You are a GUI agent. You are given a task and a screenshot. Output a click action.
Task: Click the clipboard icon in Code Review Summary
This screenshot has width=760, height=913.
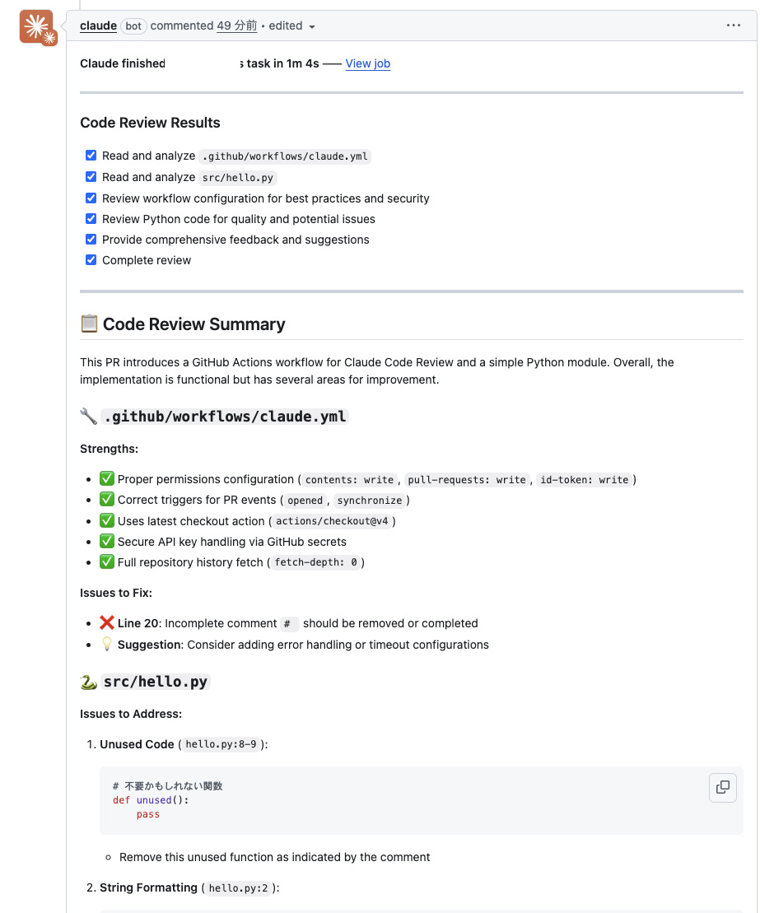pyautogui.click(x=87, y=324)
